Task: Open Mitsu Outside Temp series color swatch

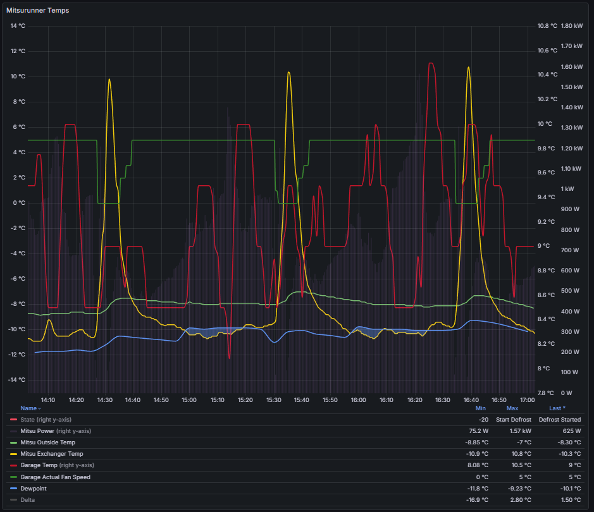Action: coord(14,442)
